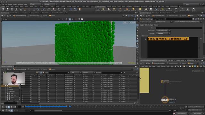Screen dimensions: 205x115
Task: Open the No cam dropdown in viewport
Action: pyautogui.click(x=132, y=22)
